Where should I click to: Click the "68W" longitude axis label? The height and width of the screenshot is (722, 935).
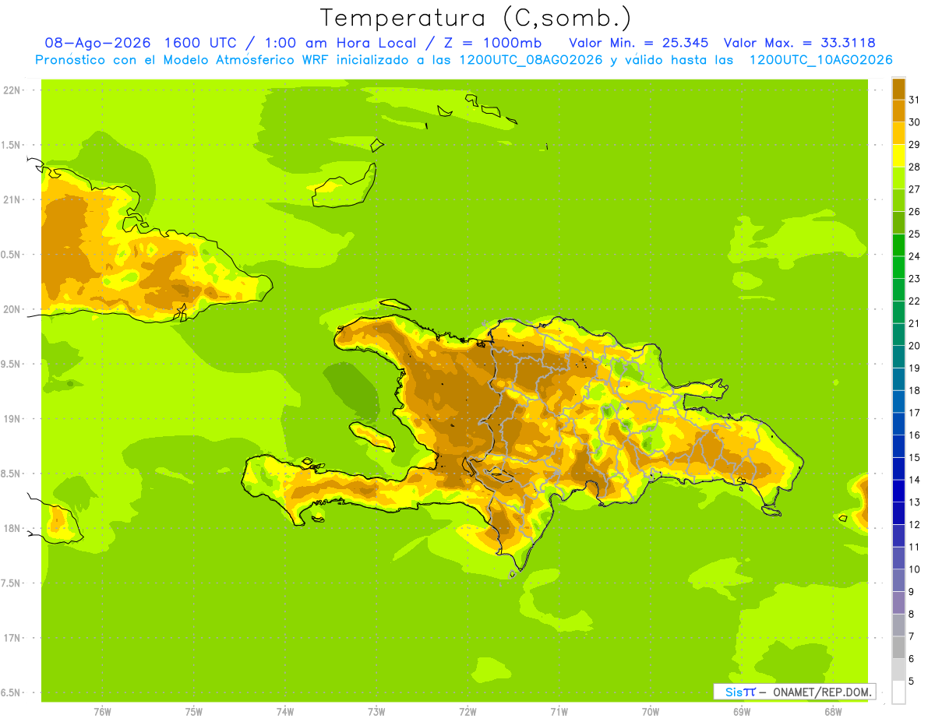click(x=833, y=712)
